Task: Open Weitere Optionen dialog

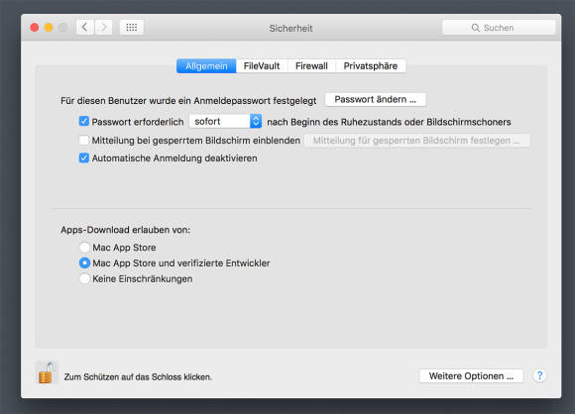Action: (471, 376)
